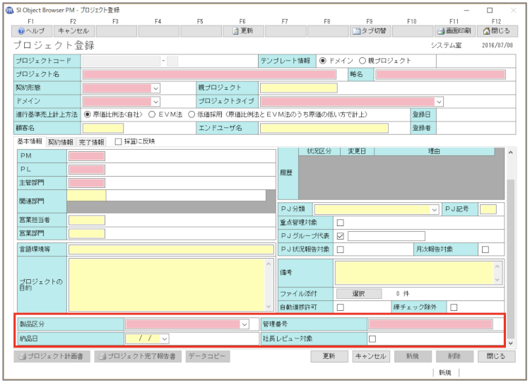Screen dimensions: 530x383
Task: Enable the 重点管理対象 checkbox
Action: (x=340, y=223)
